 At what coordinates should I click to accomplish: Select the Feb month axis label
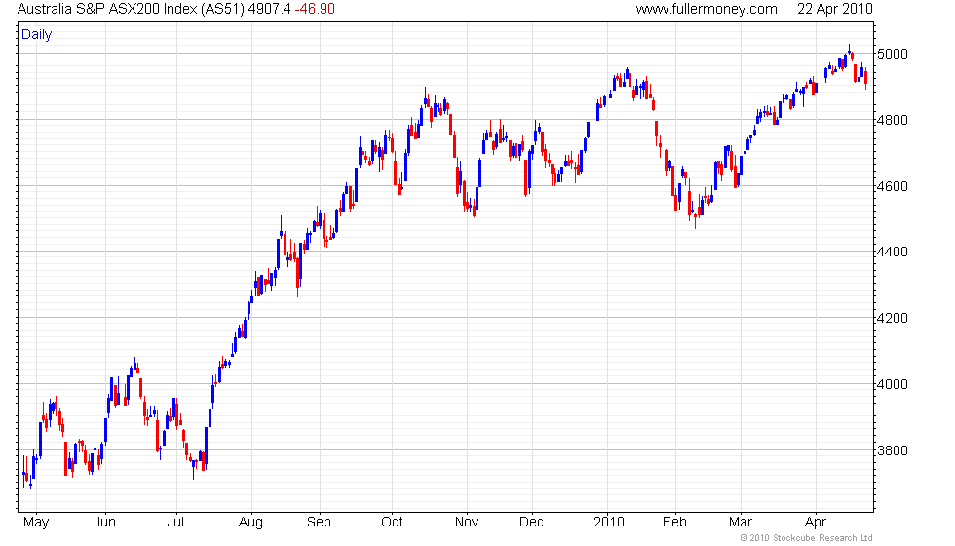(x=674, y=523)
